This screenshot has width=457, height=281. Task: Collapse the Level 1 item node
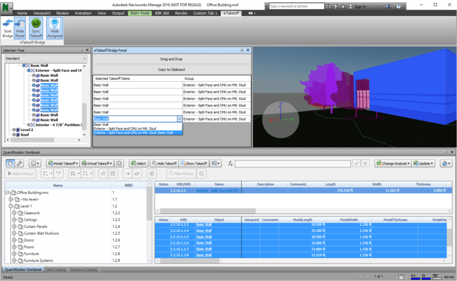click(11, 206)
